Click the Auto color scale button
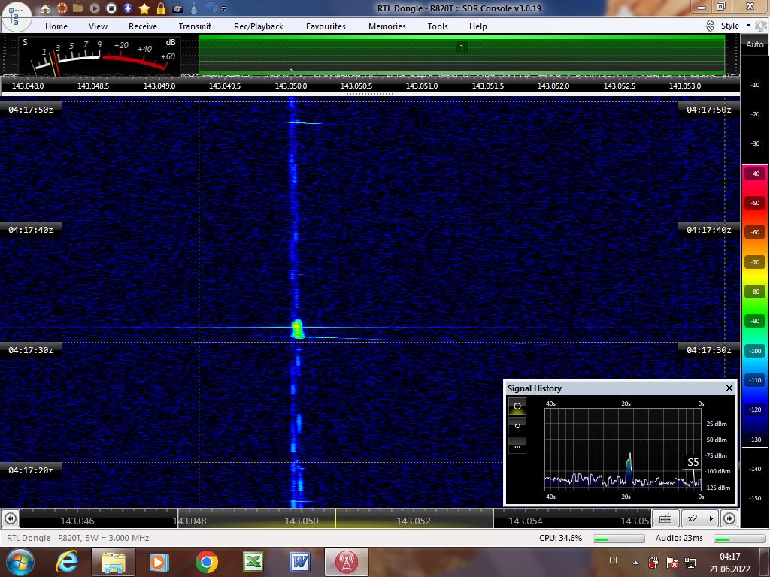The width and height of the screenshot is (770, 577). pyautogui.click(x=755, y=44)
